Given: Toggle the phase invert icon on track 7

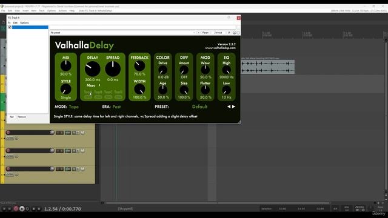Looking at the screenshot, I should pyautogui.click(x=16, y=156).
